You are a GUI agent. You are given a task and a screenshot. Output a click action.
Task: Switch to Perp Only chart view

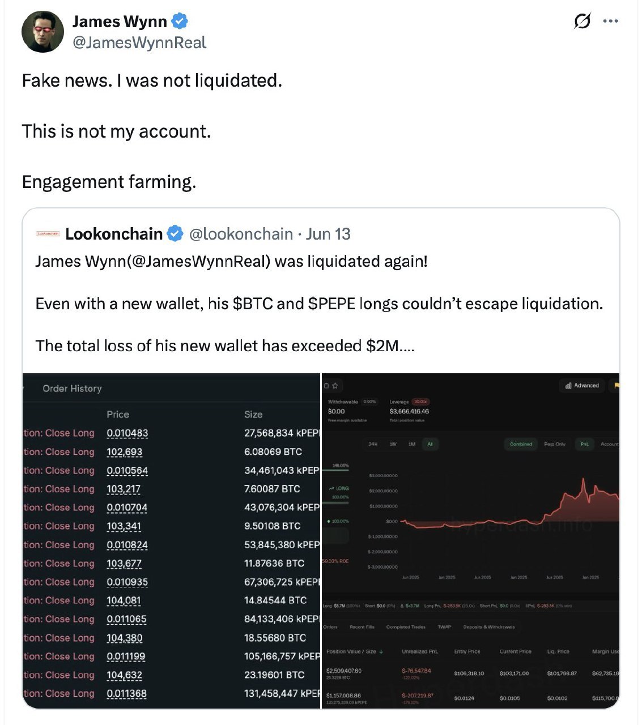555,444
